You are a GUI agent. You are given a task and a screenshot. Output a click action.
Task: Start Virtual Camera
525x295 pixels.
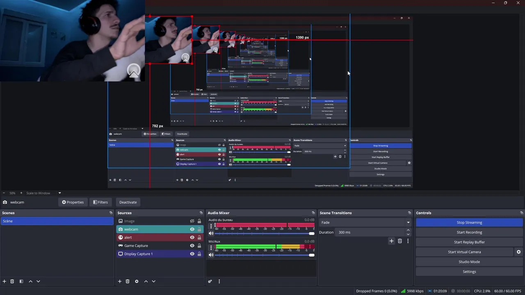click(x=464, y=252)
